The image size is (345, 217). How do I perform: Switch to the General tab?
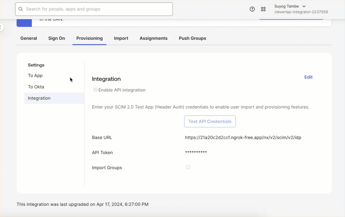click(28, 38)
